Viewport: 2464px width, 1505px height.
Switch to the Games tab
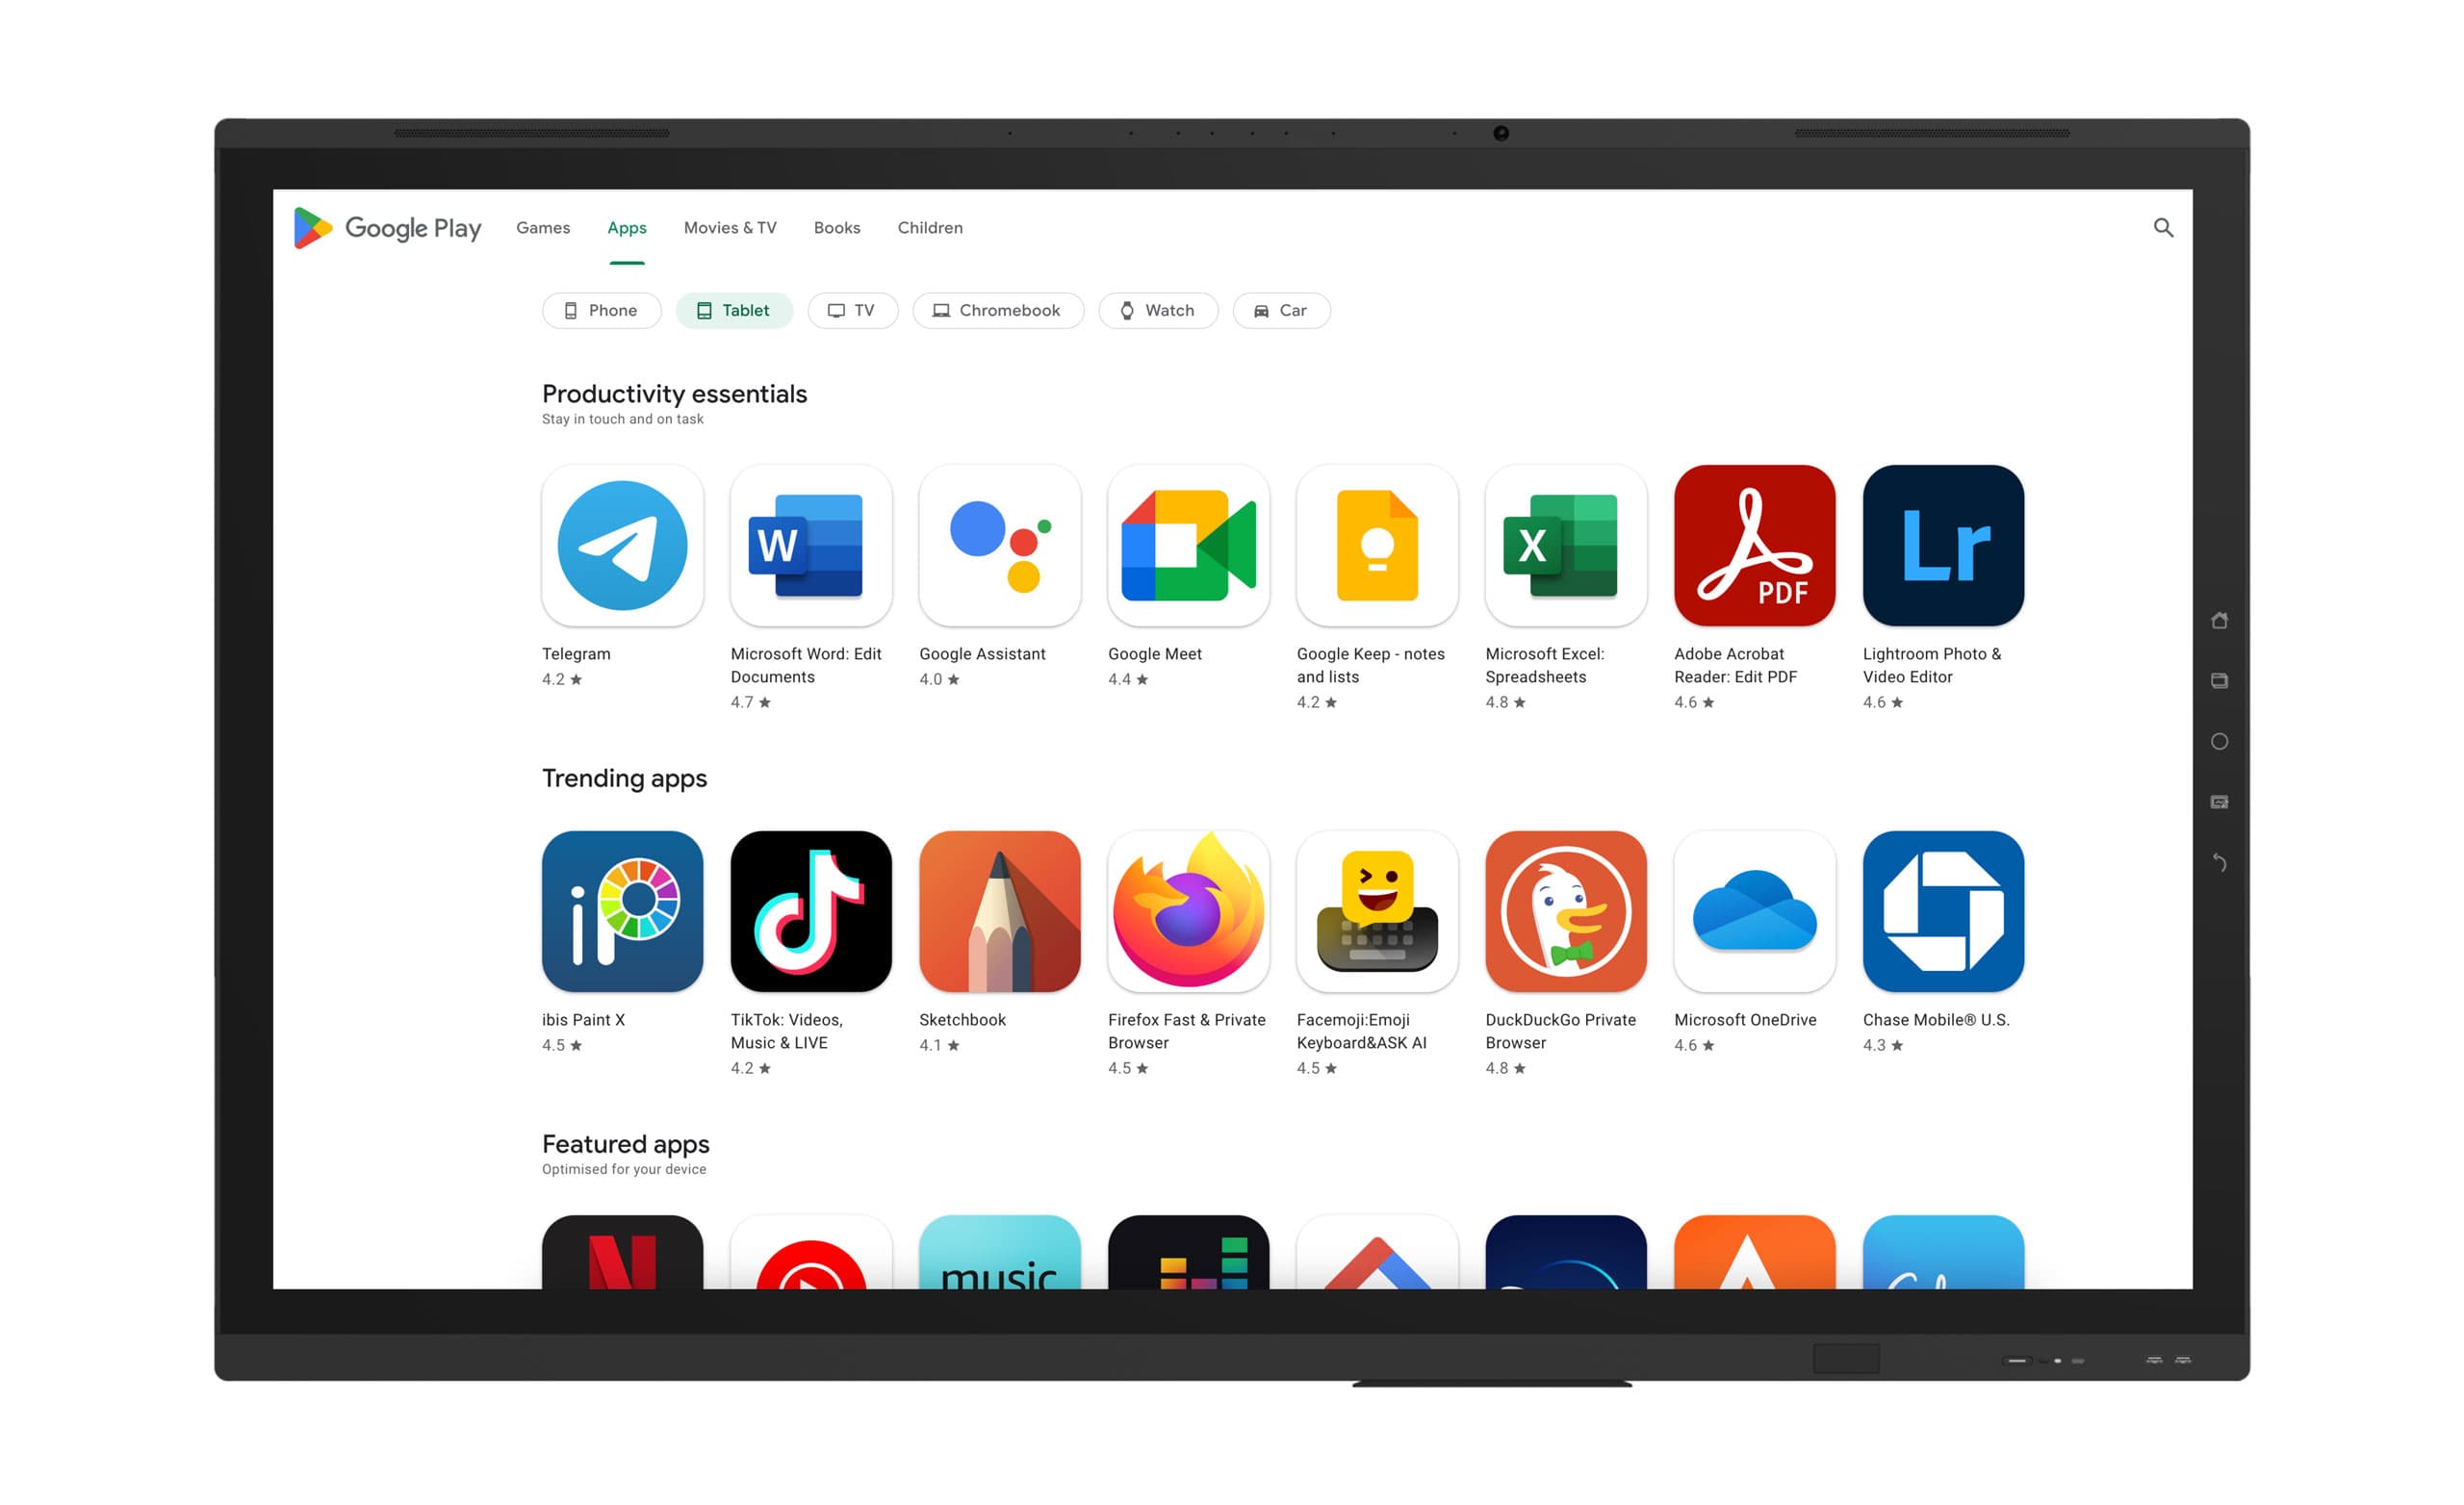coord(542,225)
